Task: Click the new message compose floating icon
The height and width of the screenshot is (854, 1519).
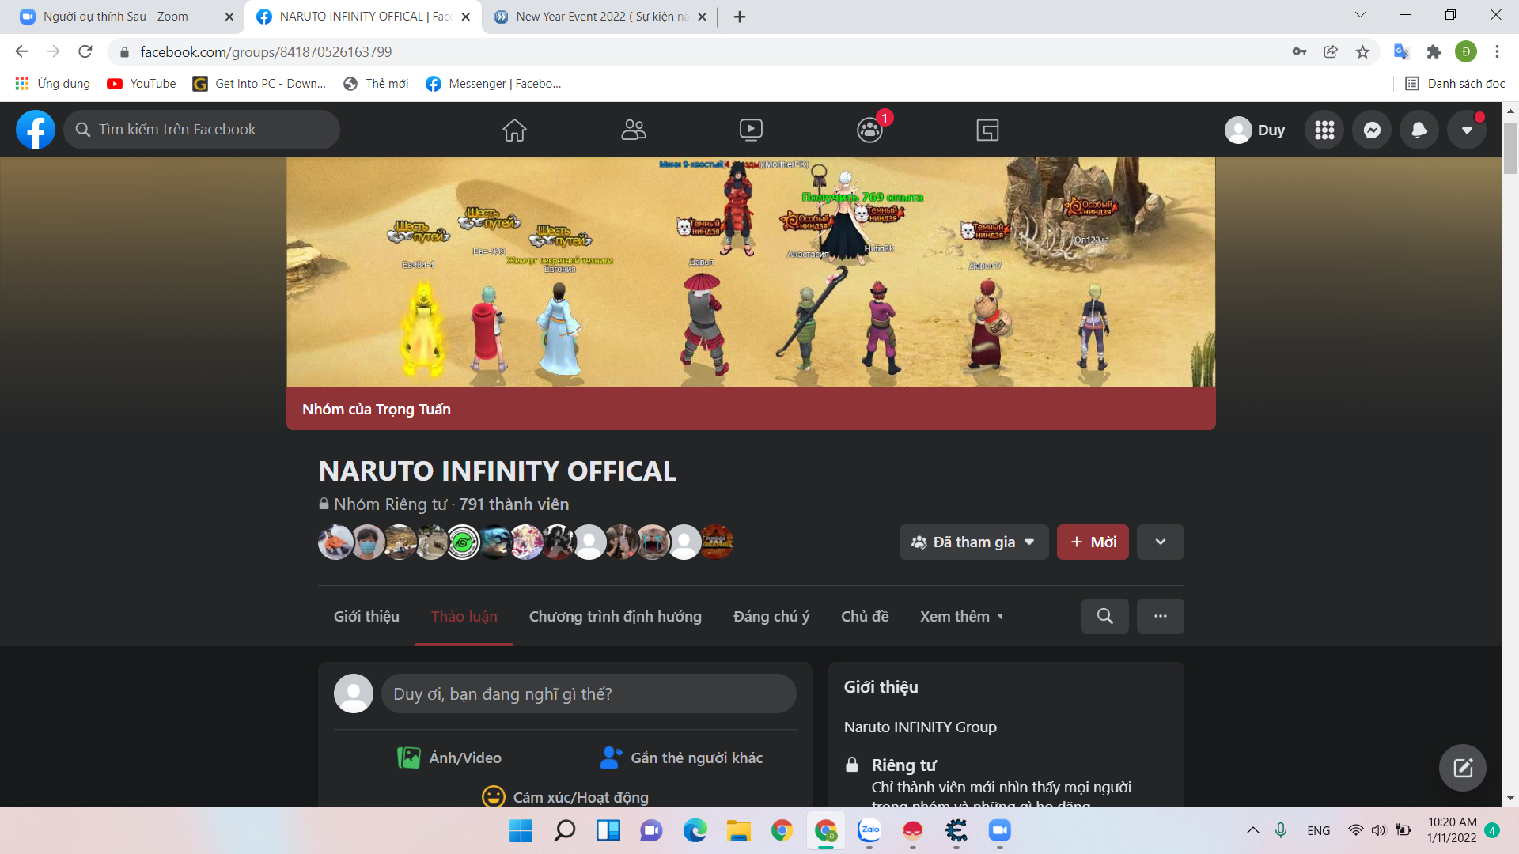Action: [1463, 768]
